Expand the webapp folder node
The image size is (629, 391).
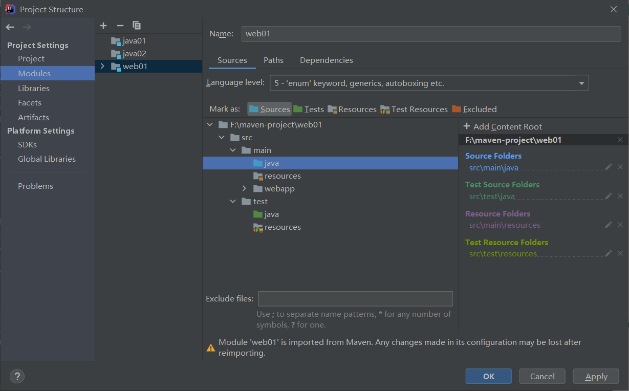(x=245, y=189)
